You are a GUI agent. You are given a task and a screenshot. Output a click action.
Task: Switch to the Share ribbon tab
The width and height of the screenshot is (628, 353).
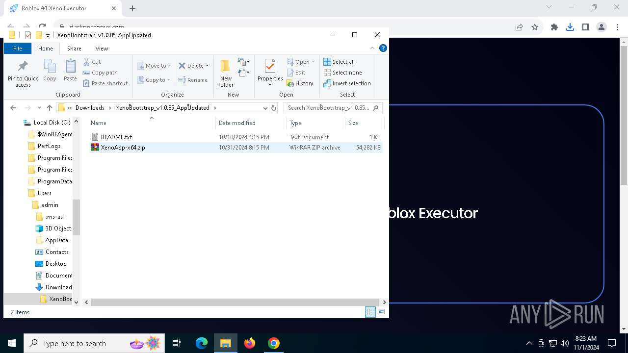click(x=74, y=49)
